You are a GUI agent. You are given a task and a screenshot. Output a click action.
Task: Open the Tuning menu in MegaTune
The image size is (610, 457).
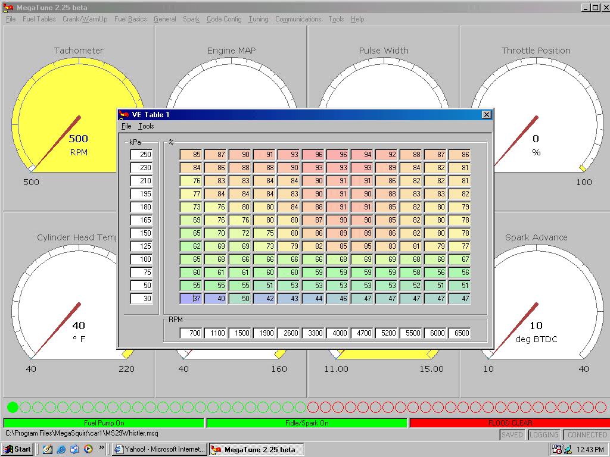[258, 19]
